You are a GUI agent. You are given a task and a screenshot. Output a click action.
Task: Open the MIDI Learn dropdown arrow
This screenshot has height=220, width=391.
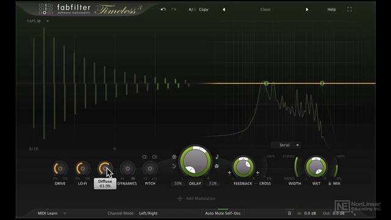pyautogui.click(x=65, y=213)
